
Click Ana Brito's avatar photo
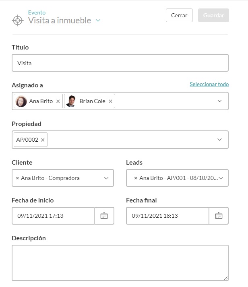click(21, 101)
